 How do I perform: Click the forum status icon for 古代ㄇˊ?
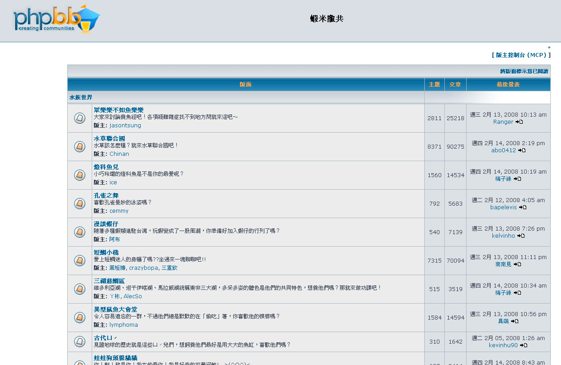point(80,341)
